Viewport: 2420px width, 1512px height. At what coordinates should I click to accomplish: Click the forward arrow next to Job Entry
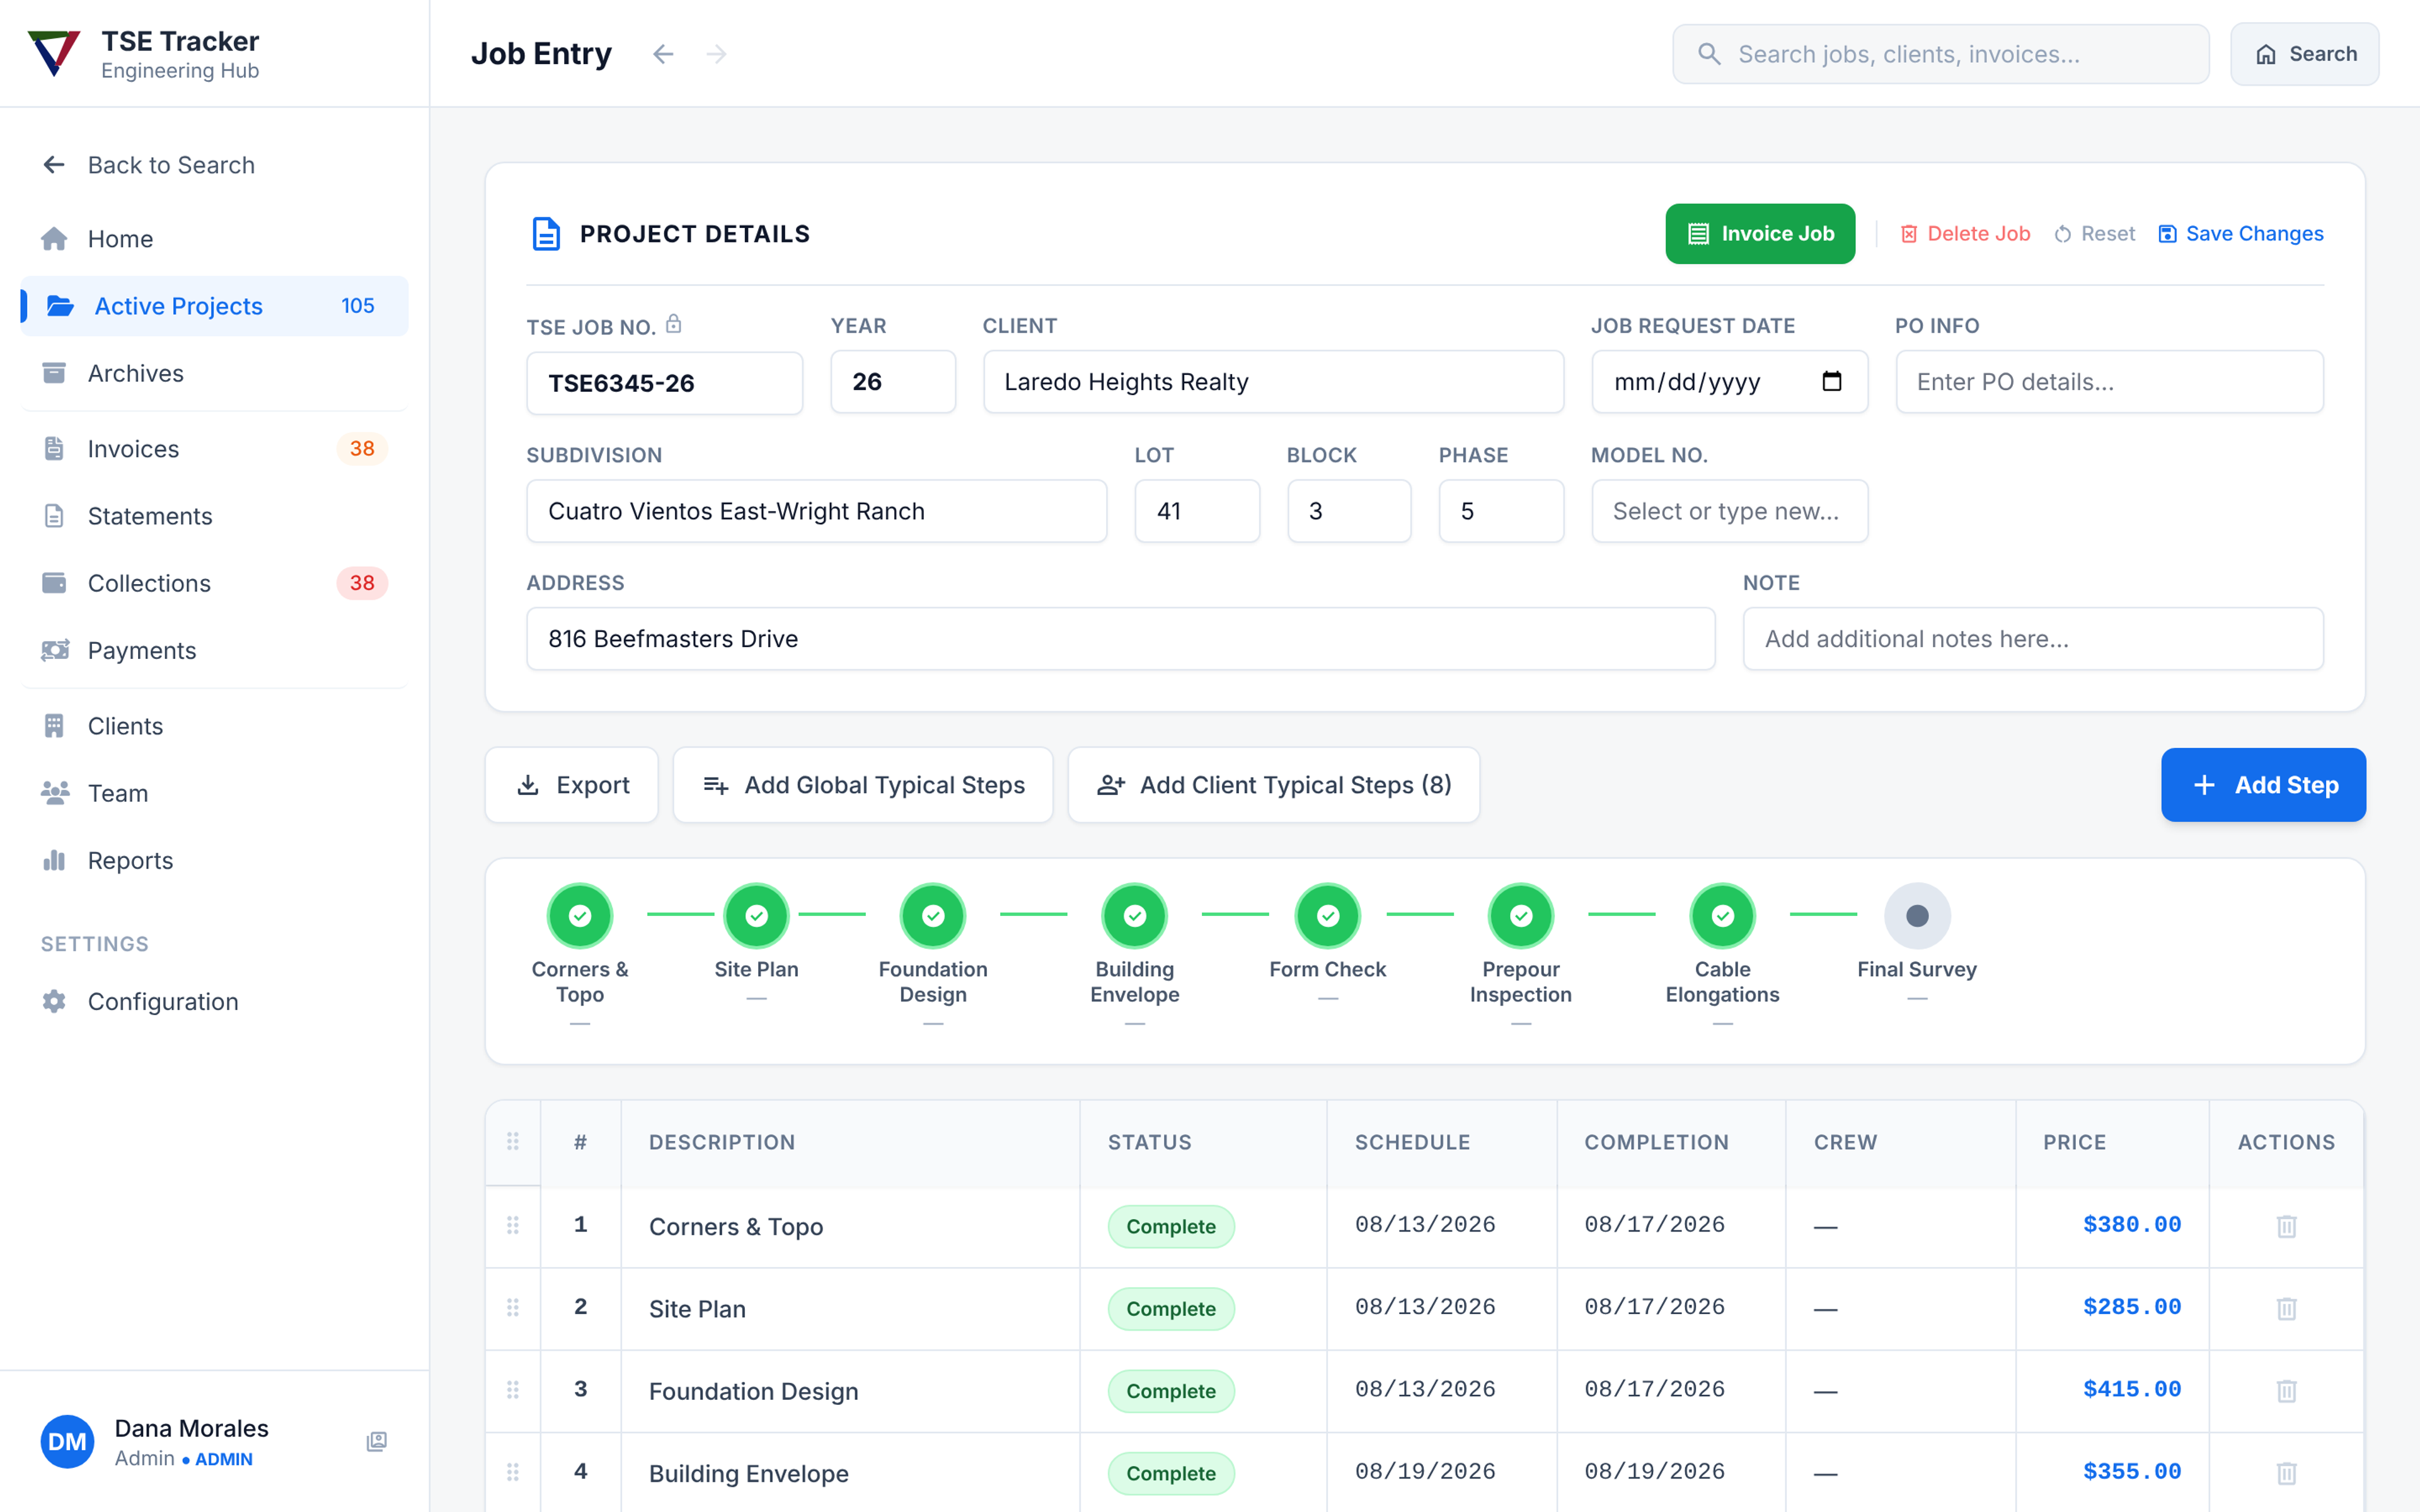point(716,54)
